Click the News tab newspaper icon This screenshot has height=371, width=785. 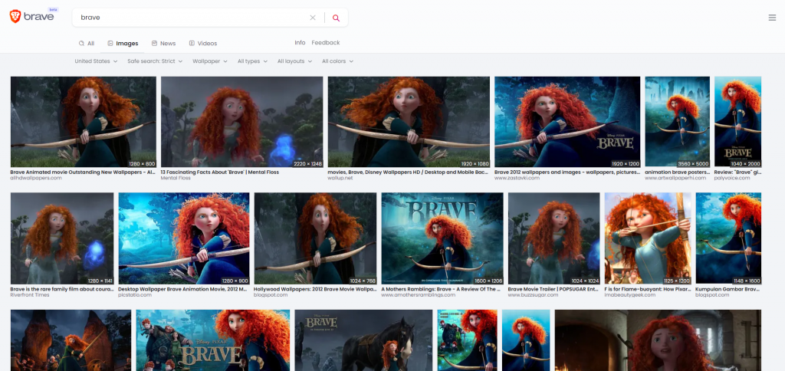pyautogui.click(x=154, y=44)
